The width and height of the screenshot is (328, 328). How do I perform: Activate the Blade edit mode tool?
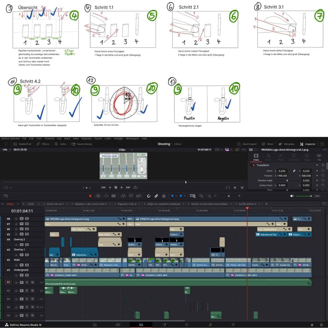[x=114, y=196]
